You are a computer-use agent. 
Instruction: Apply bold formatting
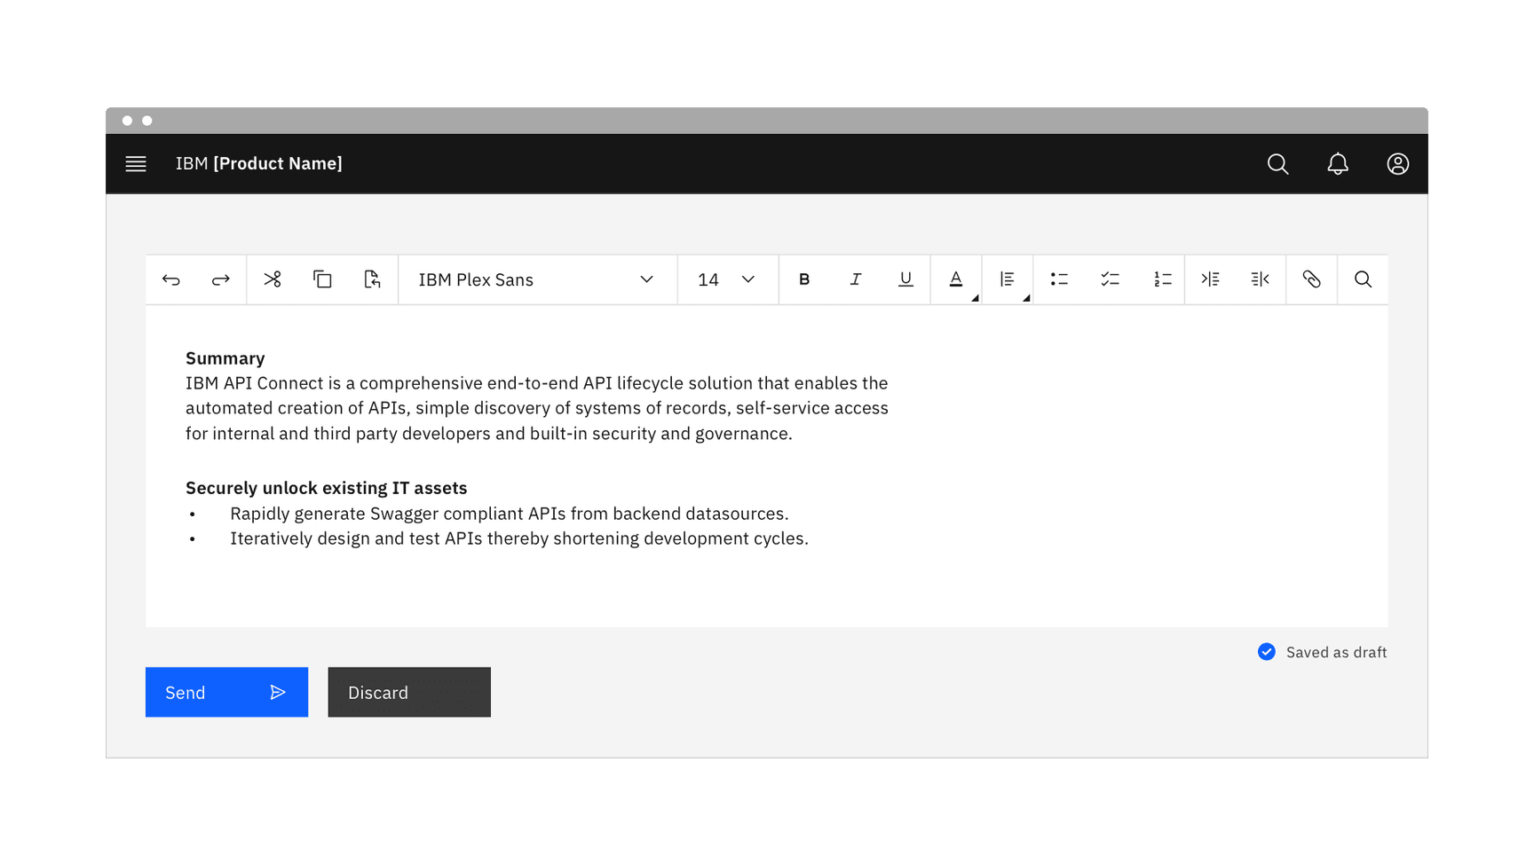804,279
